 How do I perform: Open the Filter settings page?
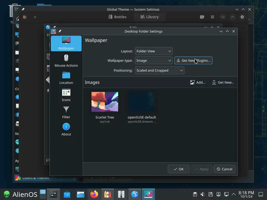tap(66, 112)
